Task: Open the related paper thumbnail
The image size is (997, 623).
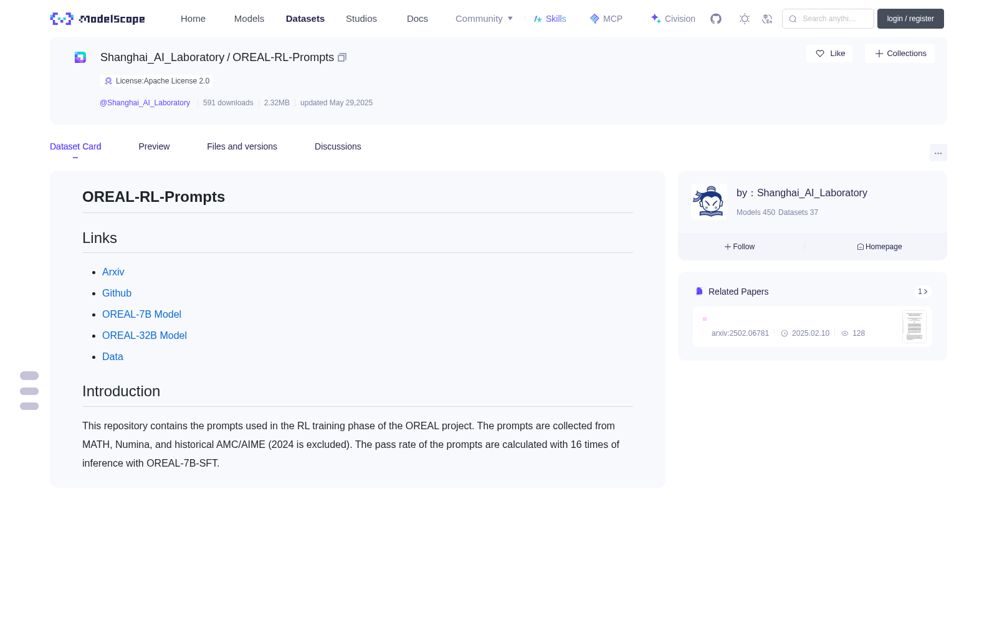Action: click(914, 326)
